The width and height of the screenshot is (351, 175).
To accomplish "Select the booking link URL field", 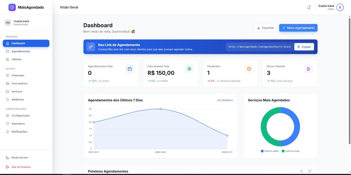I will (x=259, y=47).
